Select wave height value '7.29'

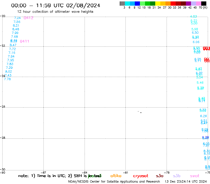click(x=9, y=68)
